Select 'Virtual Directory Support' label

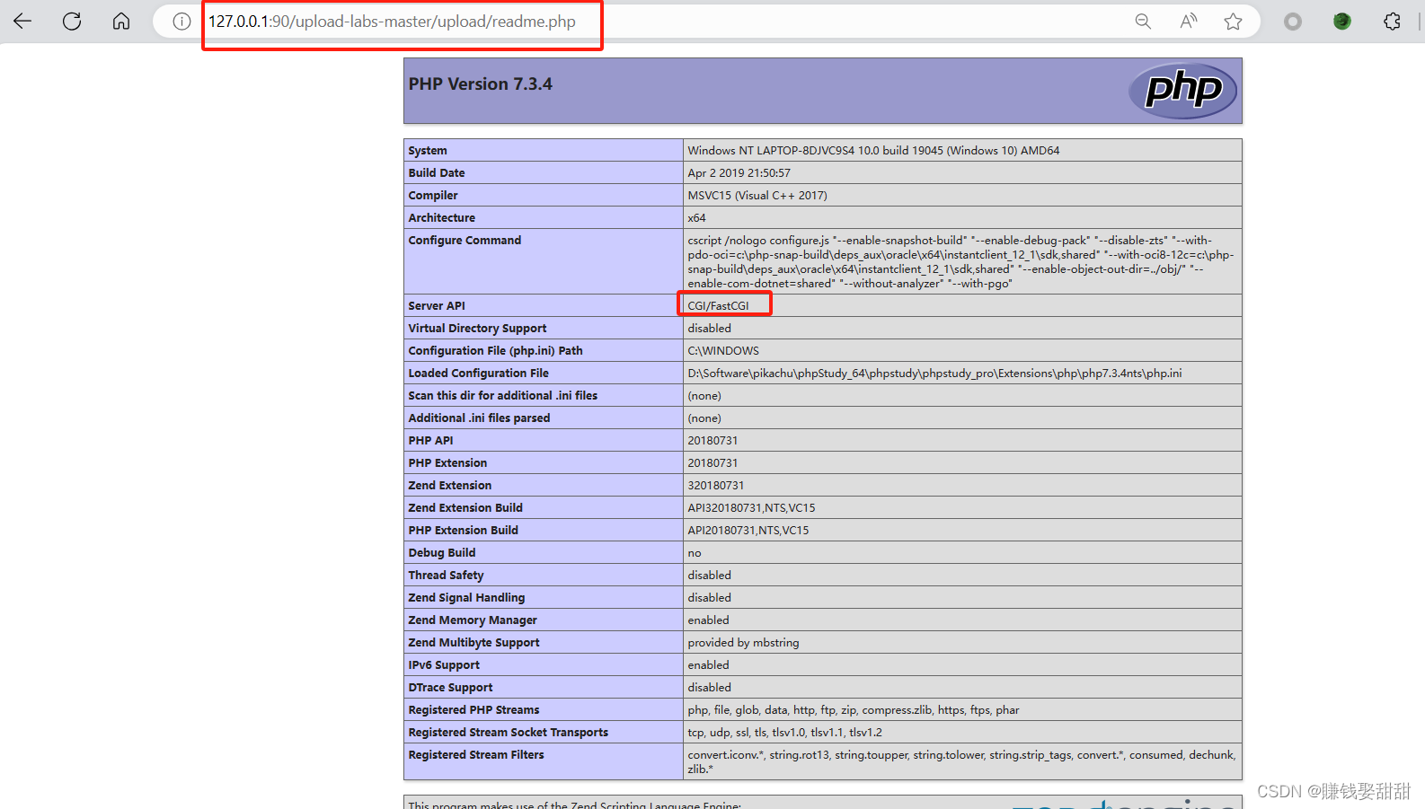(477, 329)
